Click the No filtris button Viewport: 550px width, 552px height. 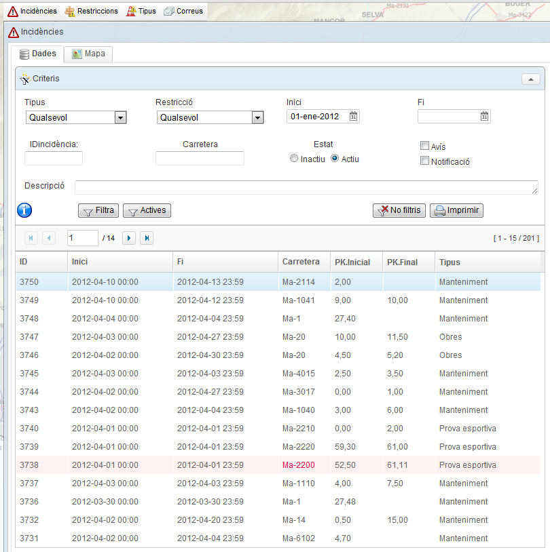pyautogui.click(x=399, y=210)
